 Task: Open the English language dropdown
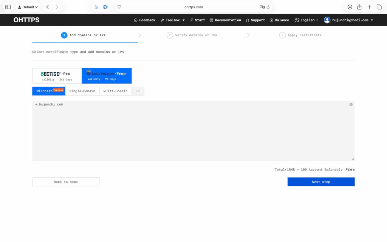[x=307, y=20]
